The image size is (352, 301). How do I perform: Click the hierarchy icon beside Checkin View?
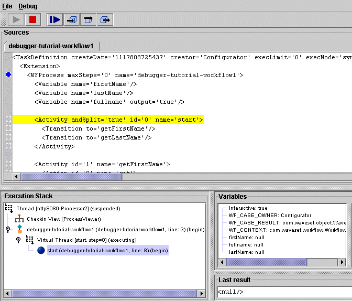pyautogui.click(x=19, y=219)
